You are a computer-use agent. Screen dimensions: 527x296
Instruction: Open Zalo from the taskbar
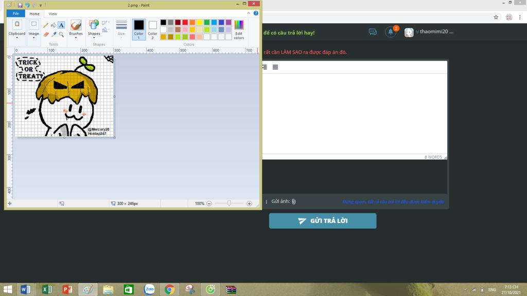pos(149,289)
